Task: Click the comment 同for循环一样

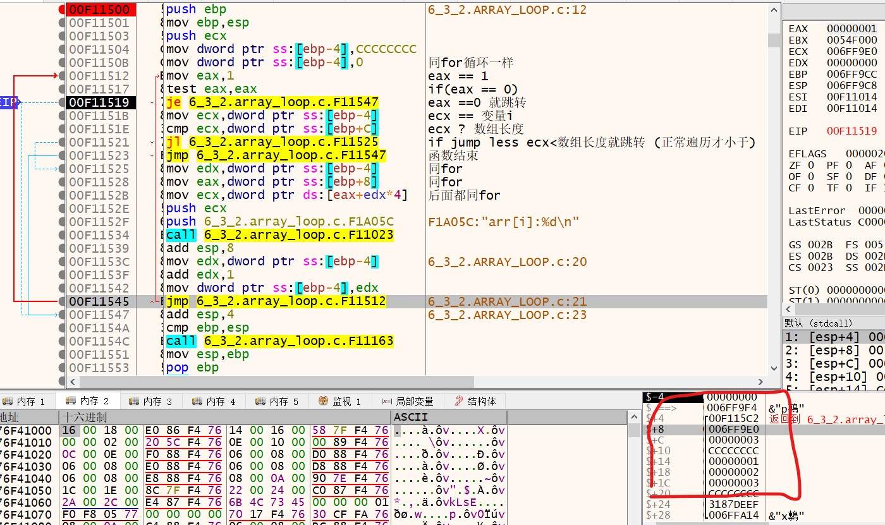Action: click(x=471, y=63)
